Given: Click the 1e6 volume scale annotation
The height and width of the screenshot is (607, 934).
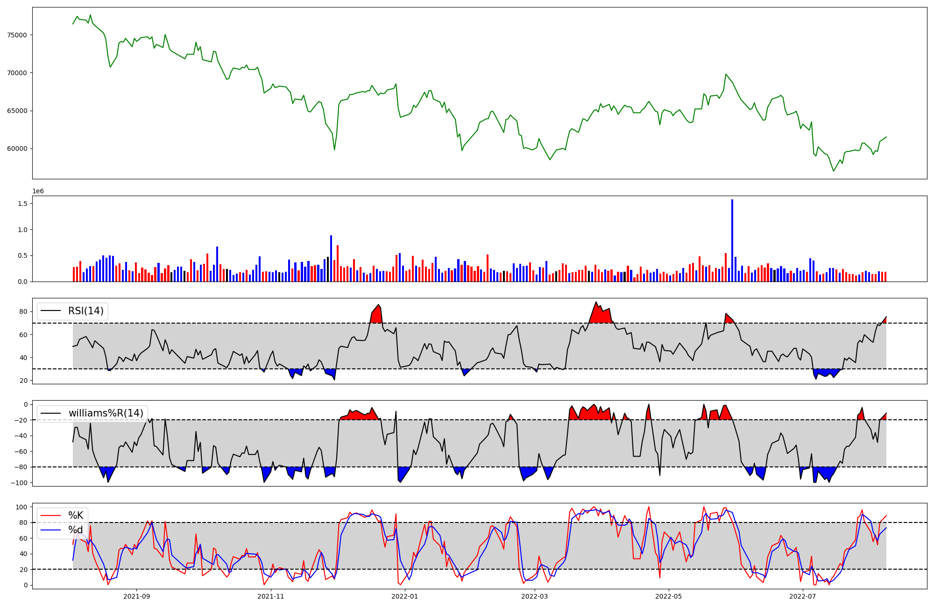Looking at the screenshot, I should 38,191.
